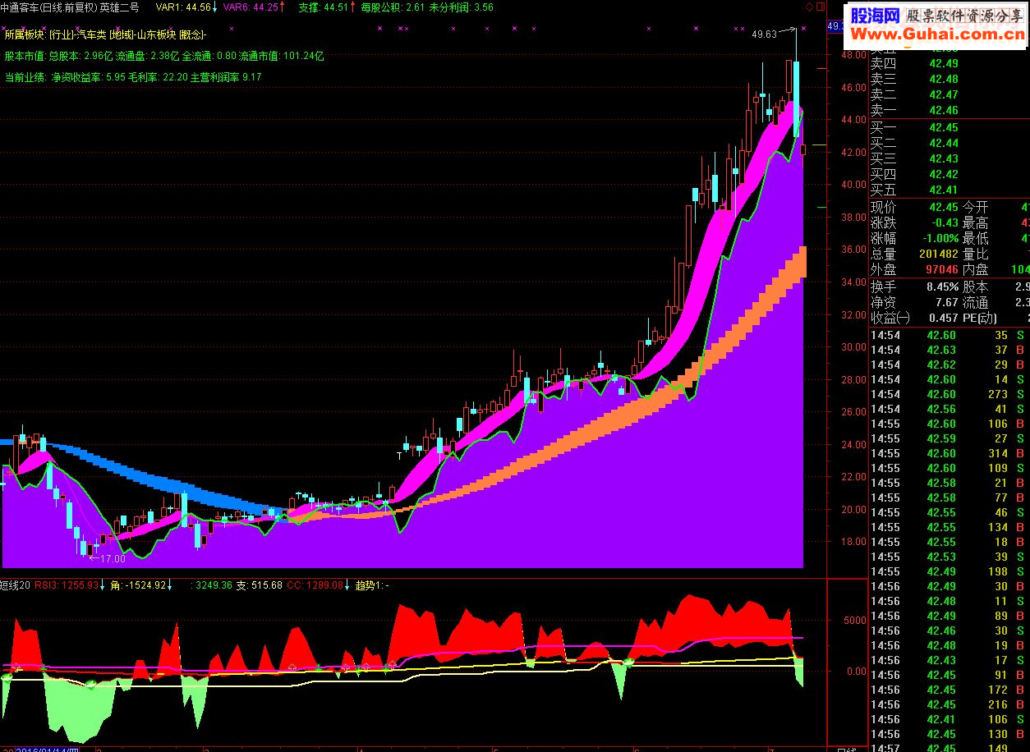The image size is (1030, 752).
Task: Click the tick trade row with volume 273
Action: pyautogui.click(x=950, y=394)
